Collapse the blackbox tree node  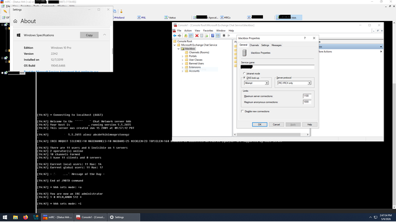[179, 49]
